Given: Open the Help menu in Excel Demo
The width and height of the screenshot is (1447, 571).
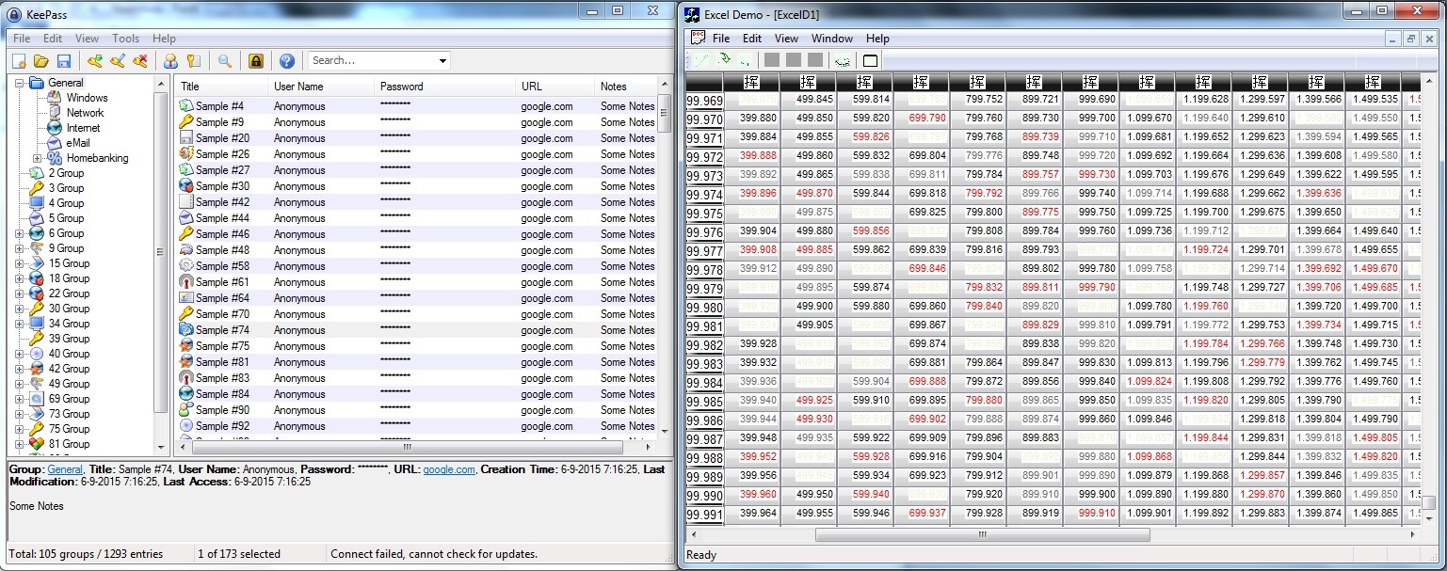Looking at the screenshot, I should tap(877, 39).
